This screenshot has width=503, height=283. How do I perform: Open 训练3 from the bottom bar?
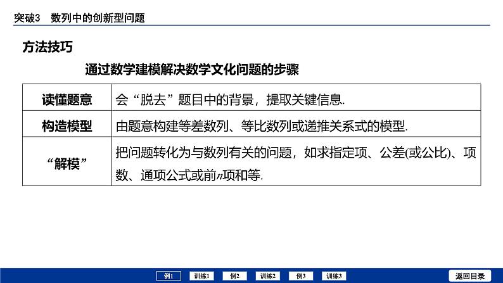[x=334, y=276]
